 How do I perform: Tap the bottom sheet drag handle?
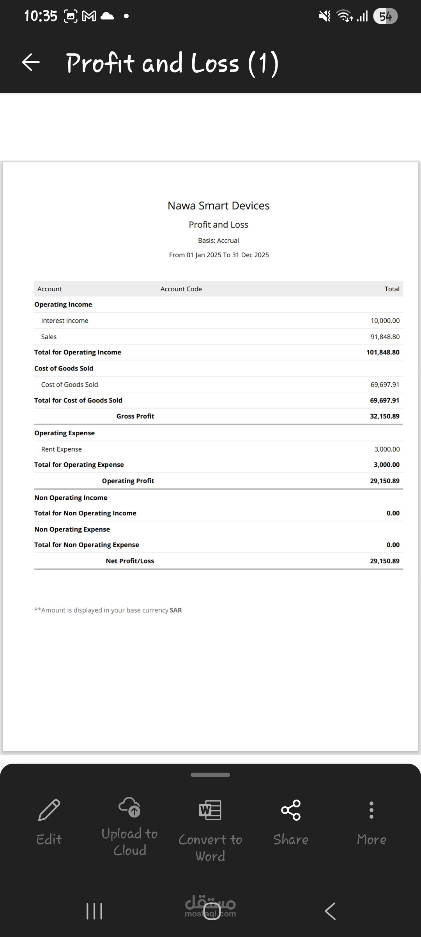point(210,775)
